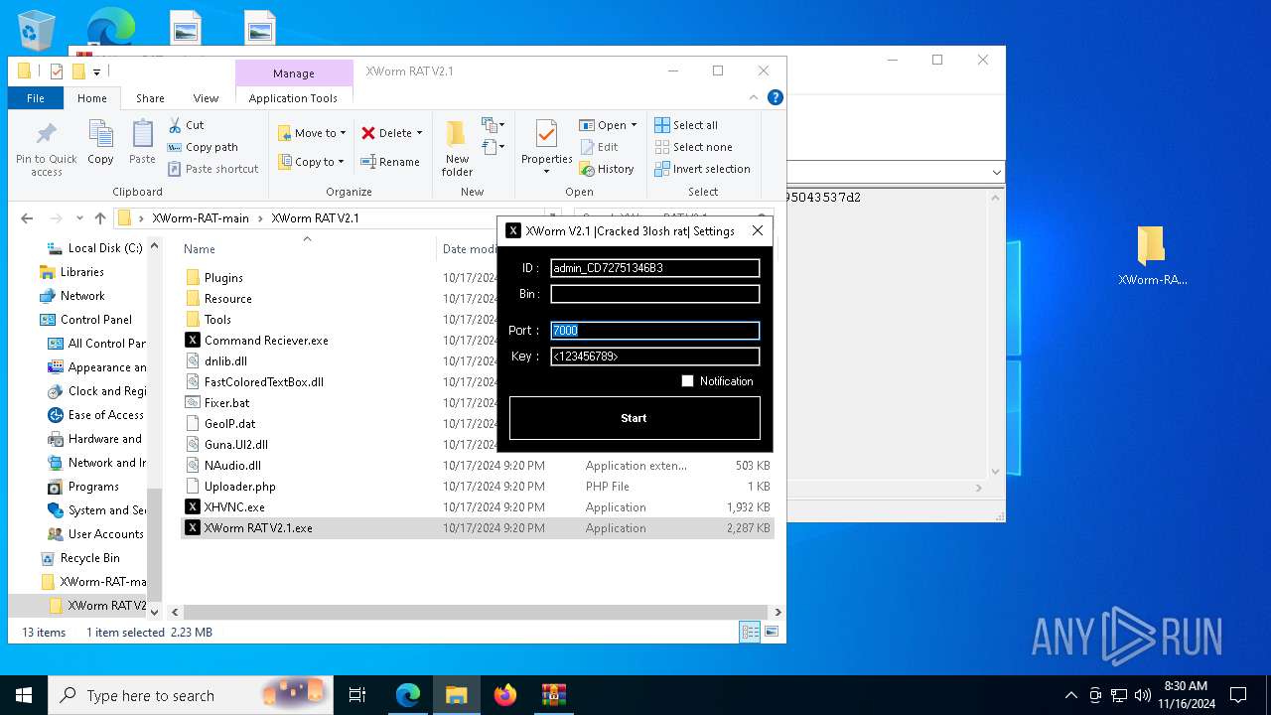This screenshot has width=1271, height=715.
Task: Switch to Large icons view in status bar
Action: click(772, 632)
